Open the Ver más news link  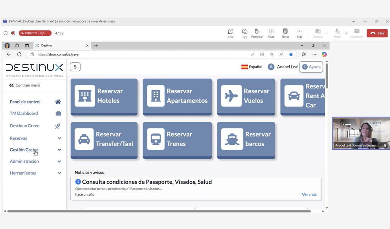click(x=309, y=194)
